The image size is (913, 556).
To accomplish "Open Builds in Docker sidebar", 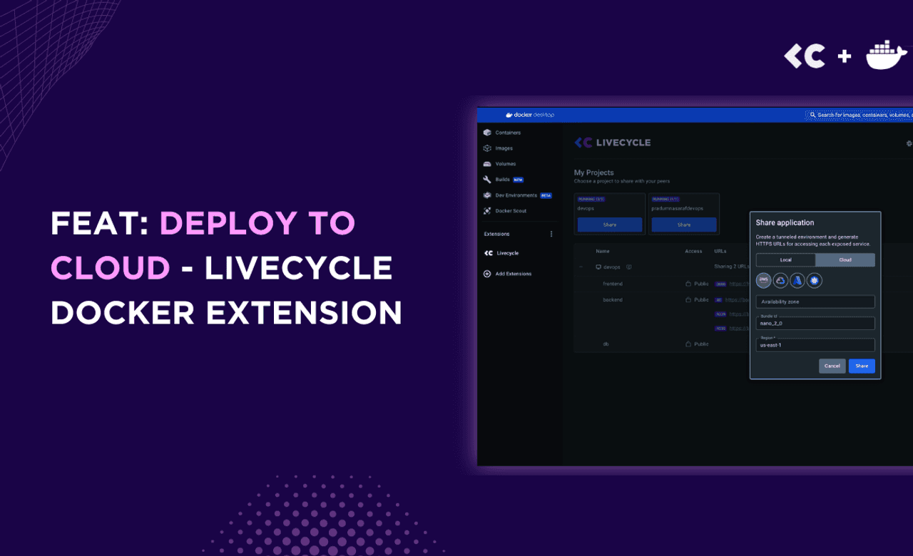I will [x=503, y=180].
